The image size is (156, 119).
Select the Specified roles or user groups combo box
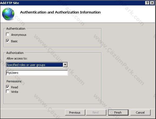click(37, 65)
